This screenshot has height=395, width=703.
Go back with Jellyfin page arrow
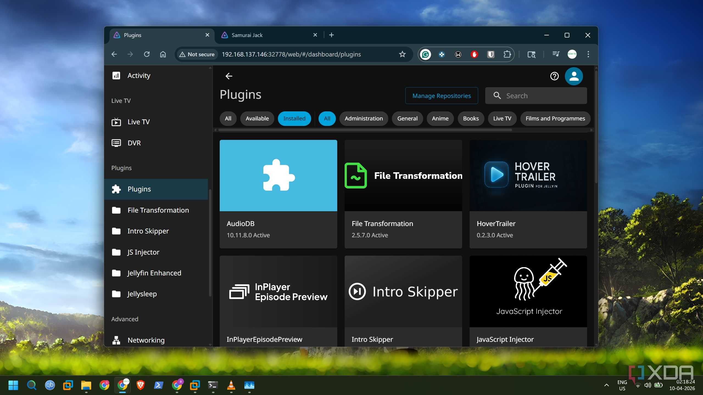point(229,76)
